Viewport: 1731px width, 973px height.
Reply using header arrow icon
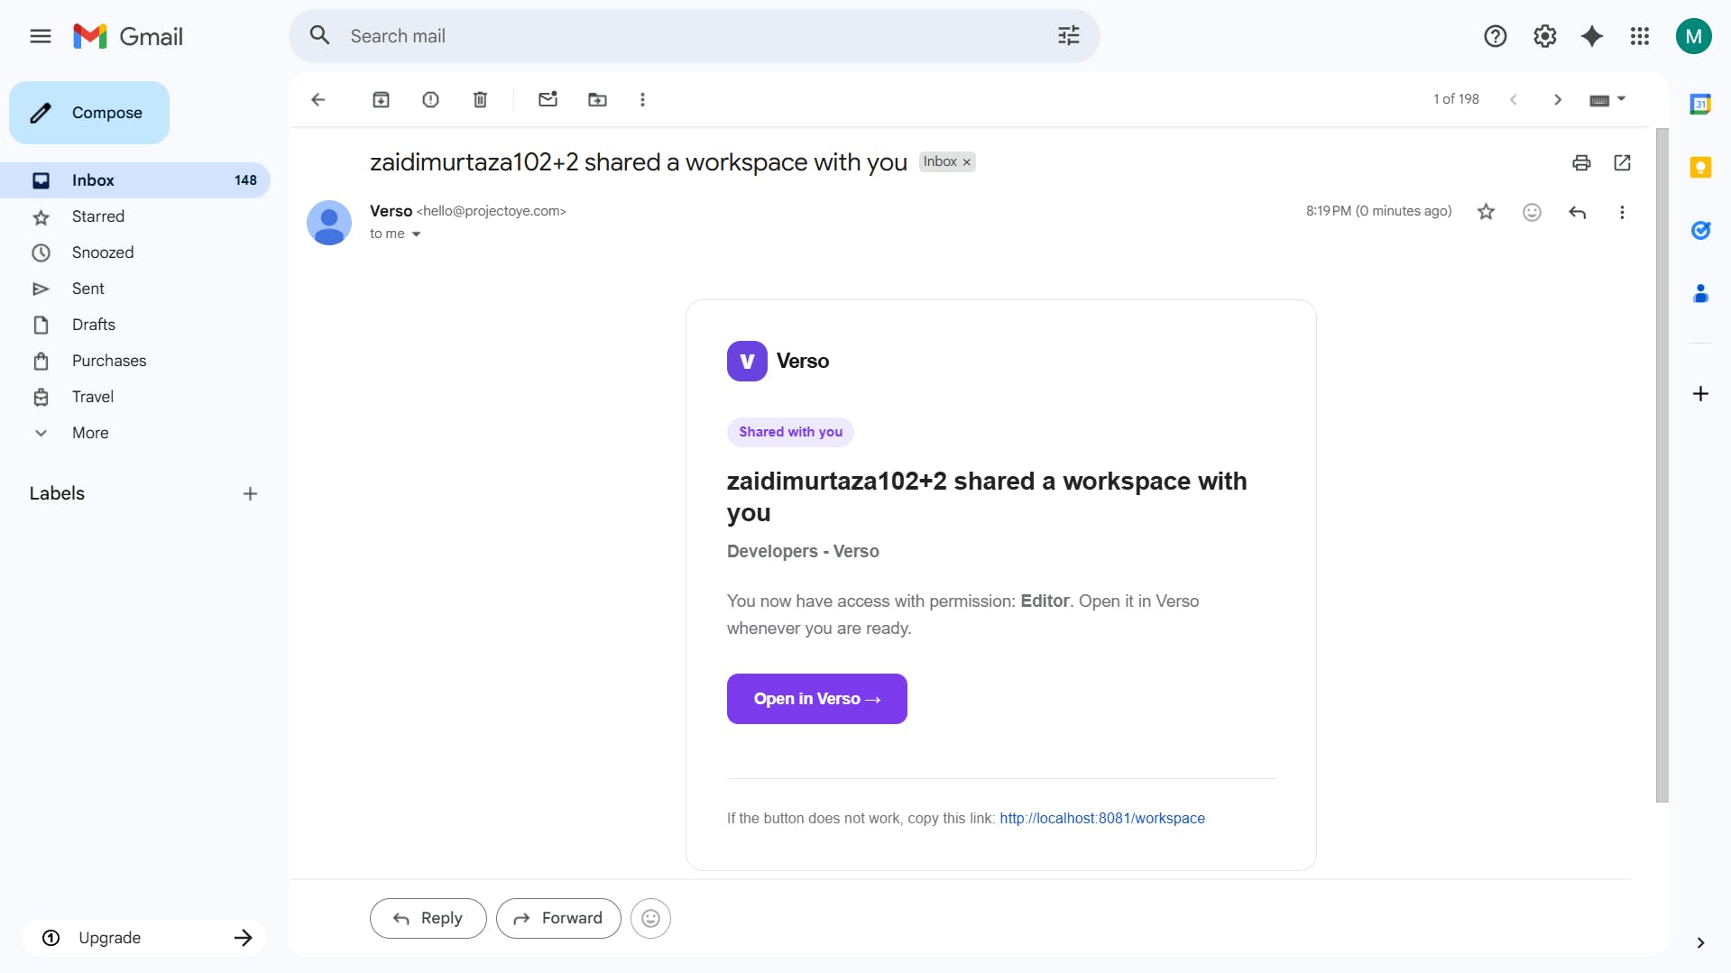click(1577, 212)
